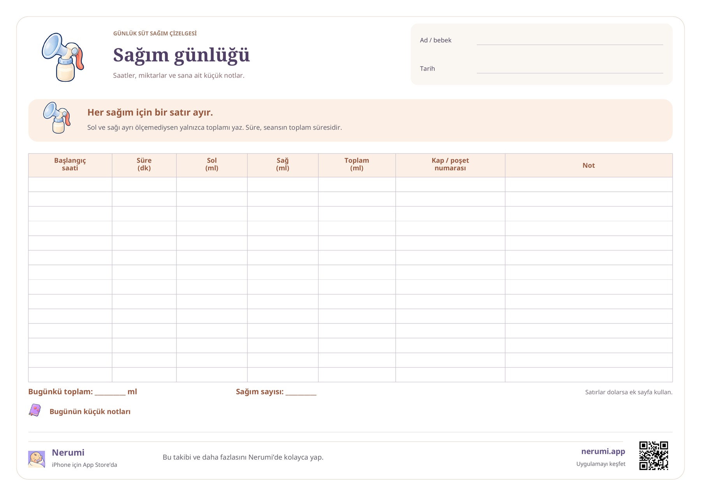This screenshot has width=701, height=496.
Task: Click the QR code
Action: tap(653, 455)
